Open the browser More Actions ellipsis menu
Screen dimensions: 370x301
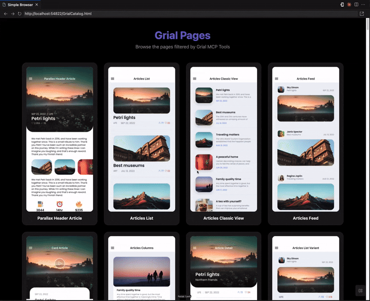pos(364,4)
